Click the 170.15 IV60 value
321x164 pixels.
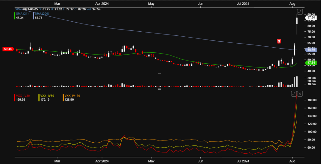click(x=45, y=99)
